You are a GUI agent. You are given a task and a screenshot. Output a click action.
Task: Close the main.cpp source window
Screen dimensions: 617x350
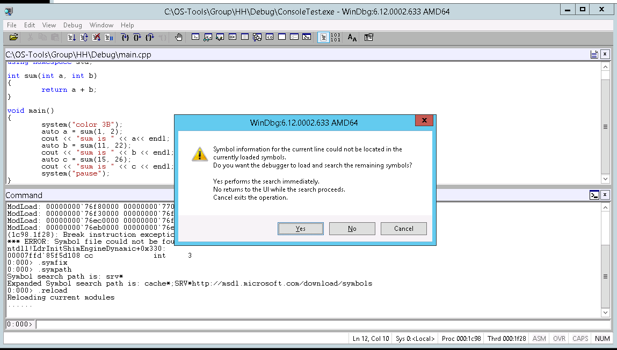point(605,54)
